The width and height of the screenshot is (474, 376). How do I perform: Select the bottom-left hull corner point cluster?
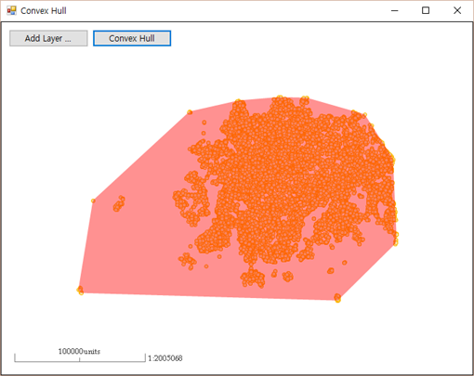pos(80,291)
